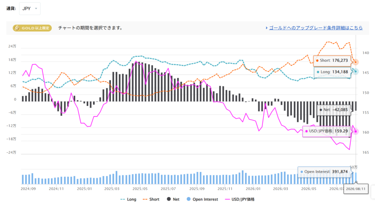Click the 2024/09 x-axis label
375x207 pixels.
coord(28,189)
